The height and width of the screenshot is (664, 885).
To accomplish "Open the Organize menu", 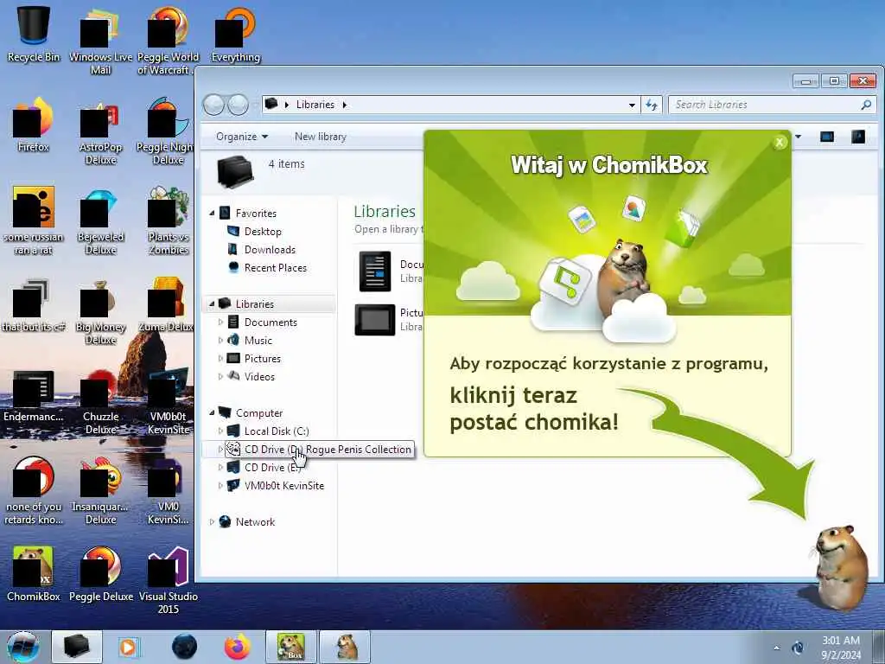I will (242, 137).
